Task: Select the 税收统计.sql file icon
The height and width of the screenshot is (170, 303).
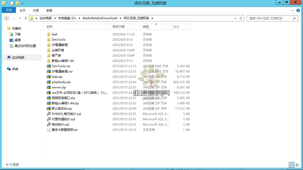Action: coord(49,124)
